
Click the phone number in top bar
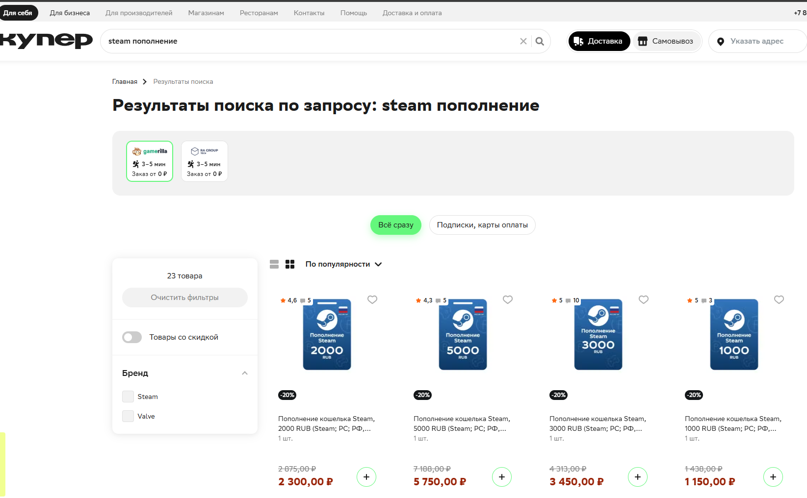click(800, 13)
